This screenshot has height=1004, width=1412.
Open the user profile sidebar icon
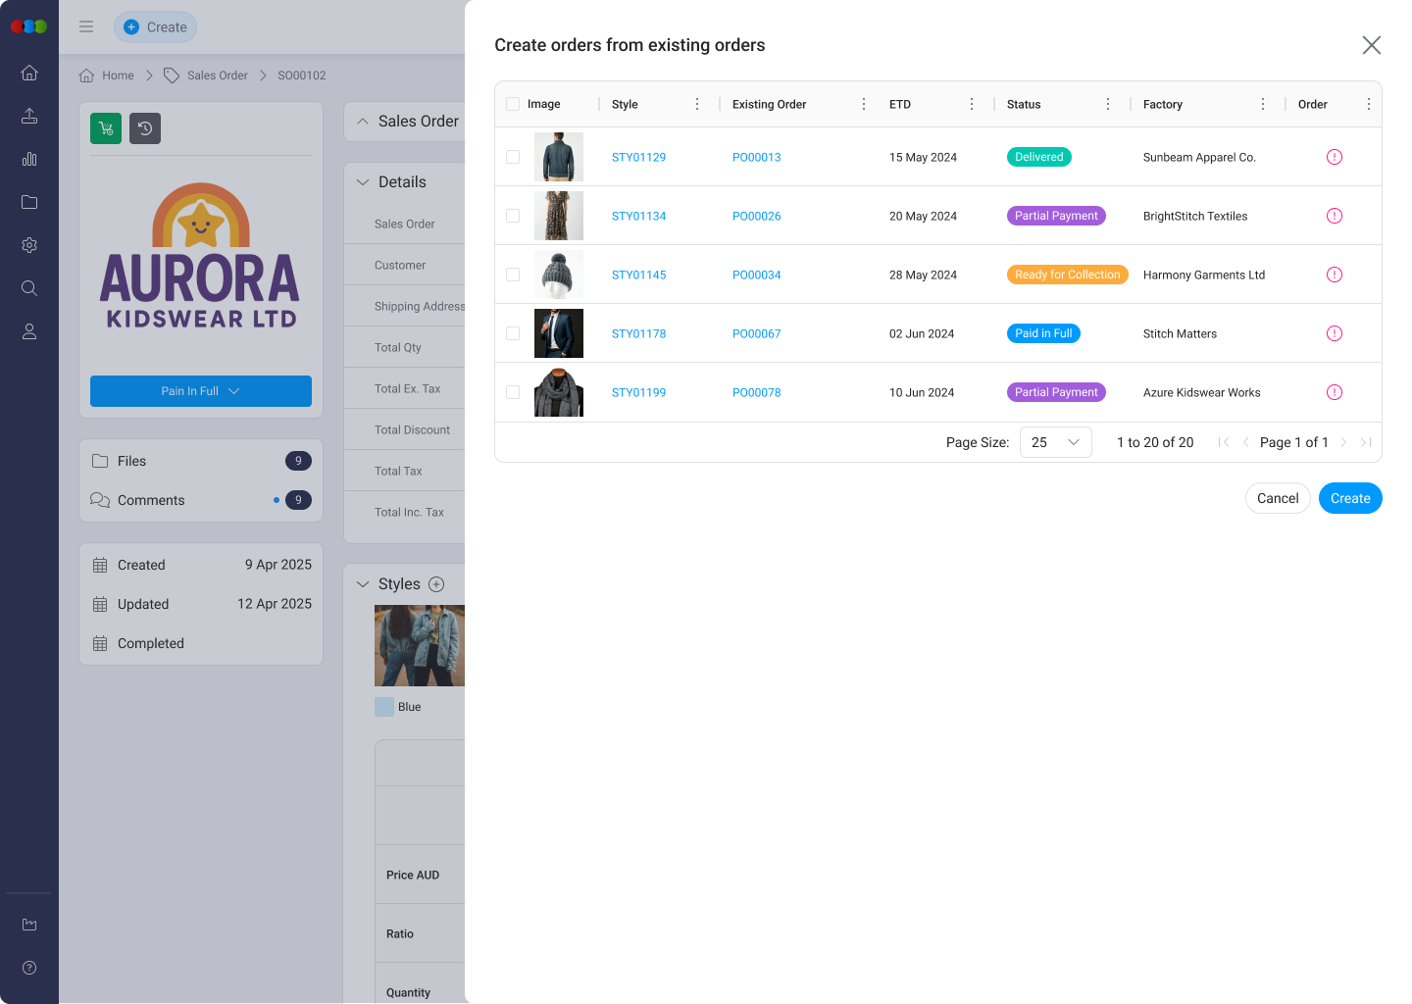point(28,331)
